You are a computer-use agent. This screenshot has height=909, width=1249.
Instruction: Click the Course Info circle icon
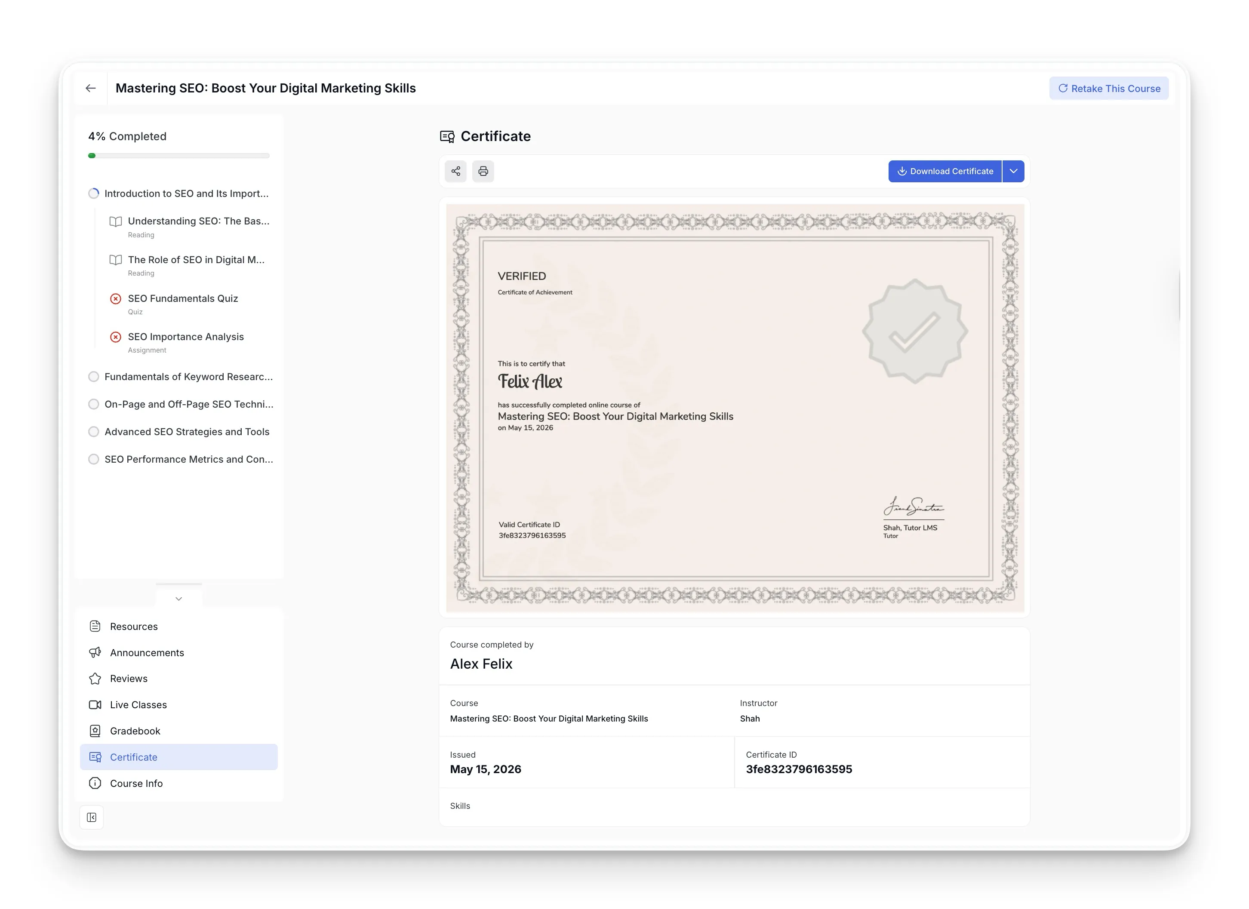tap(95, 783)
